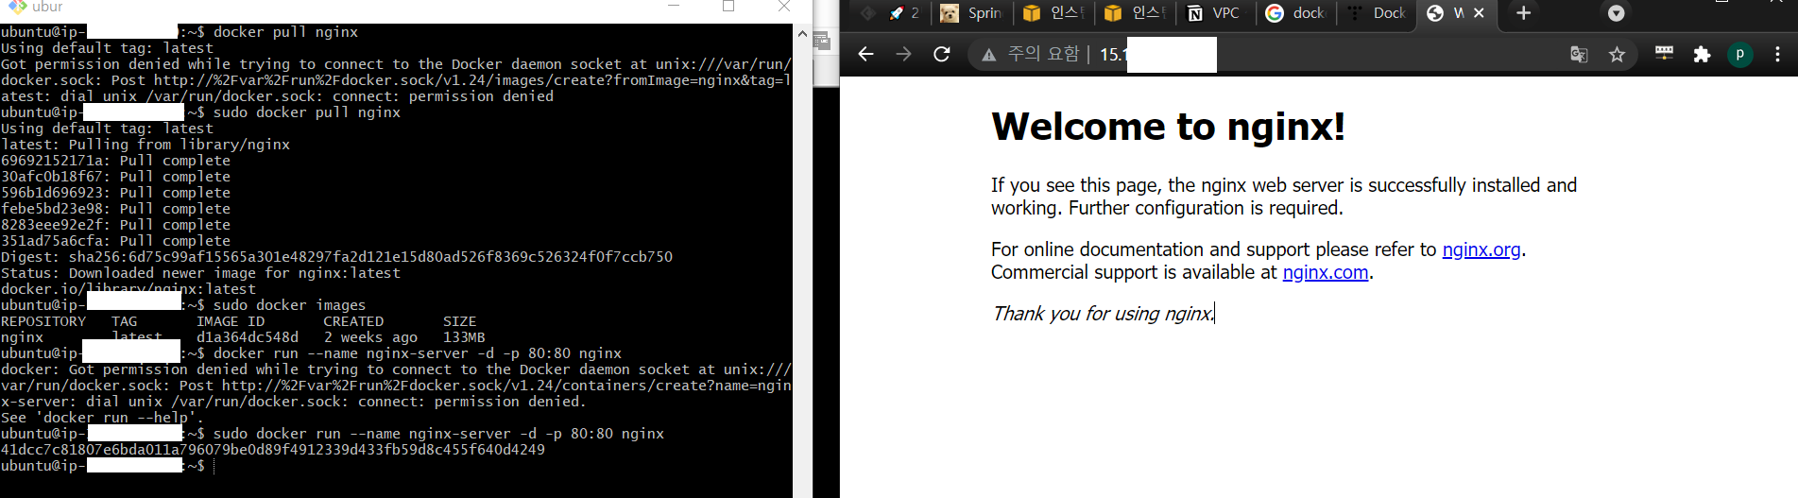Click the sha256 Digest line in terminal

(336, 257)
